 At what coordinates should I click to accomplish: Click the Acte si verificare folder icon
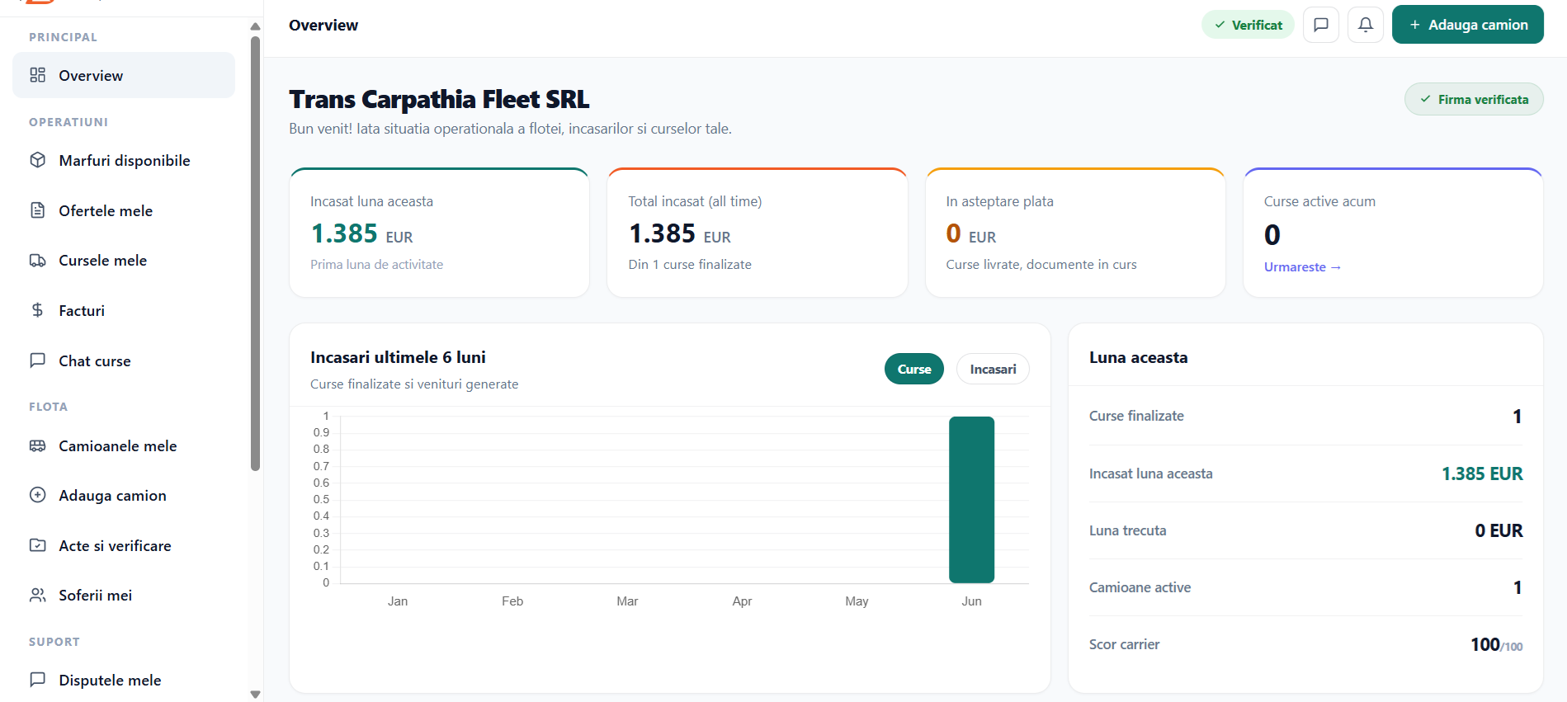point(37,545)
